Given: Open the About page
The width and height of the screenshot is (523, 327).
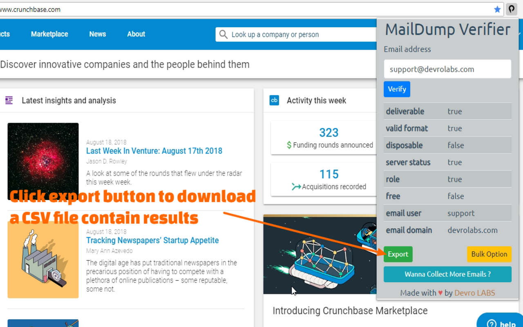Looking at the screenshot, I should click(136, 34).
